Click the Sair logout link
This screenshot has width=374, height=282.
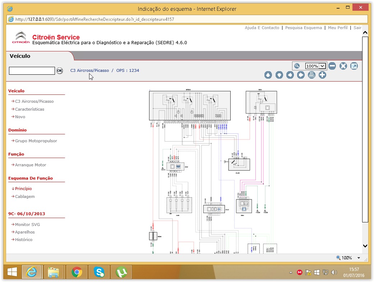coord(357,28)
